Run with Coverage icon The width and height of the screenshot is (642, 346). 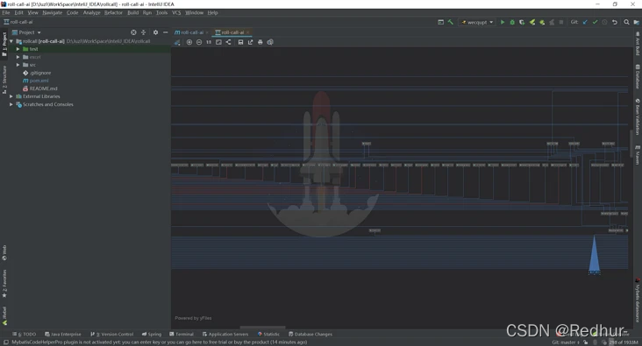[522, 22]
